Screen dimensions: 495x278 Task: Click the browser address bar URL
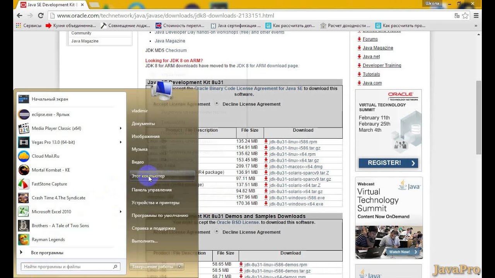click(x=166, y=16)
